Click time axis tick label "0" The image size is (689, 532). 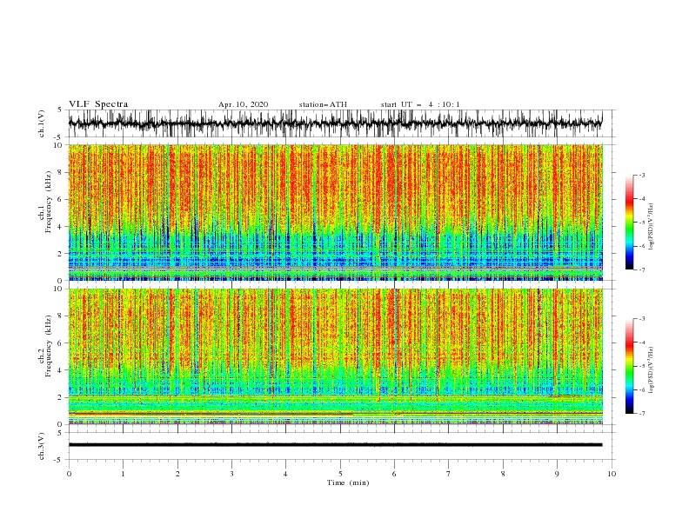(x=69, y=474)
